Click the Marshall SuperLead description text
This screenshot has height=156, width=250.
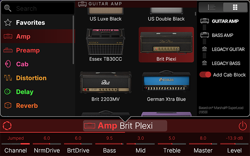click(221, 110)
